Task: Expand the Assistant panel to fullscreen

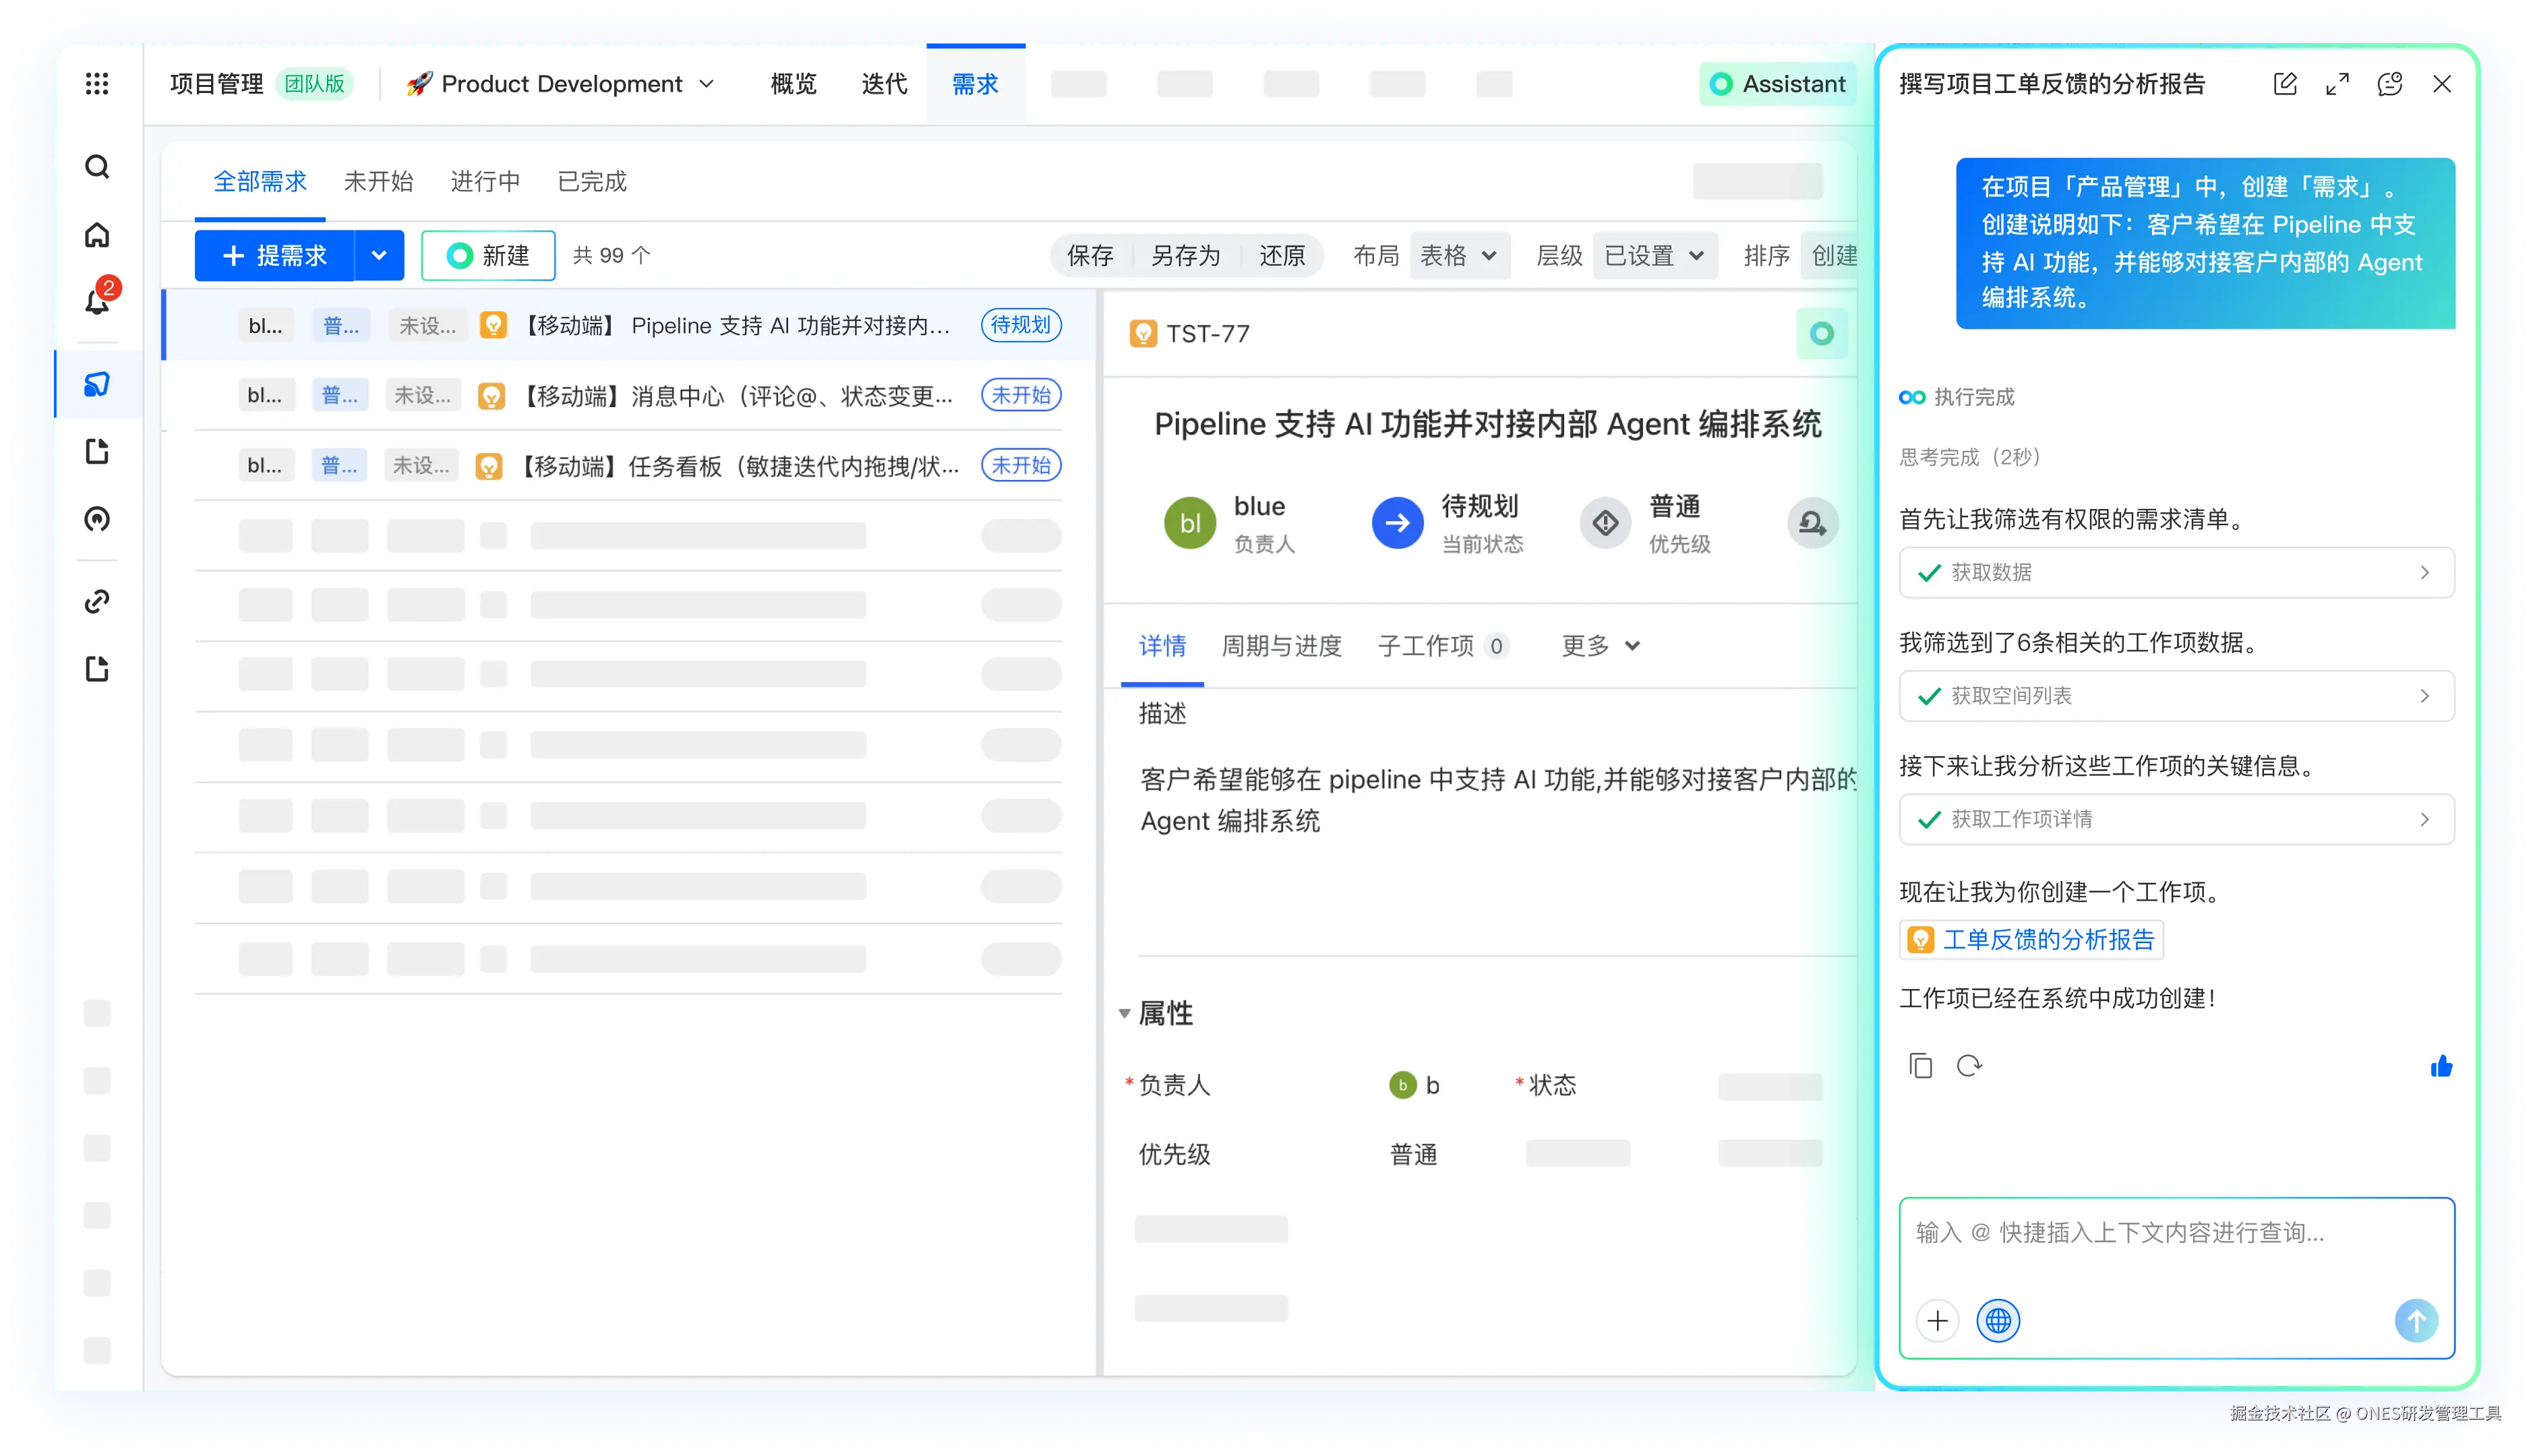Action: (2337, 84)
